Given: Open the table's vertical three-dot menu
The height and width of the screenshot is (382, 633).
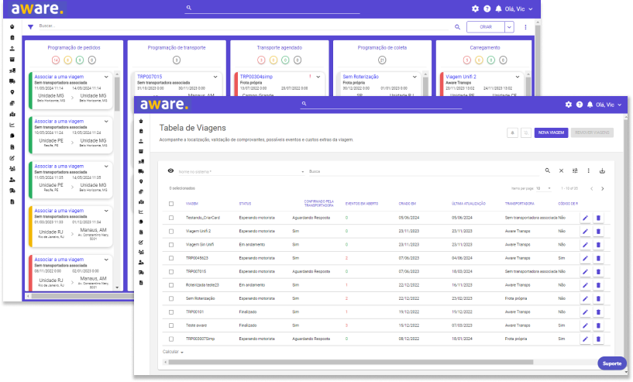Looking at the screenshot, I should [589, 170].
